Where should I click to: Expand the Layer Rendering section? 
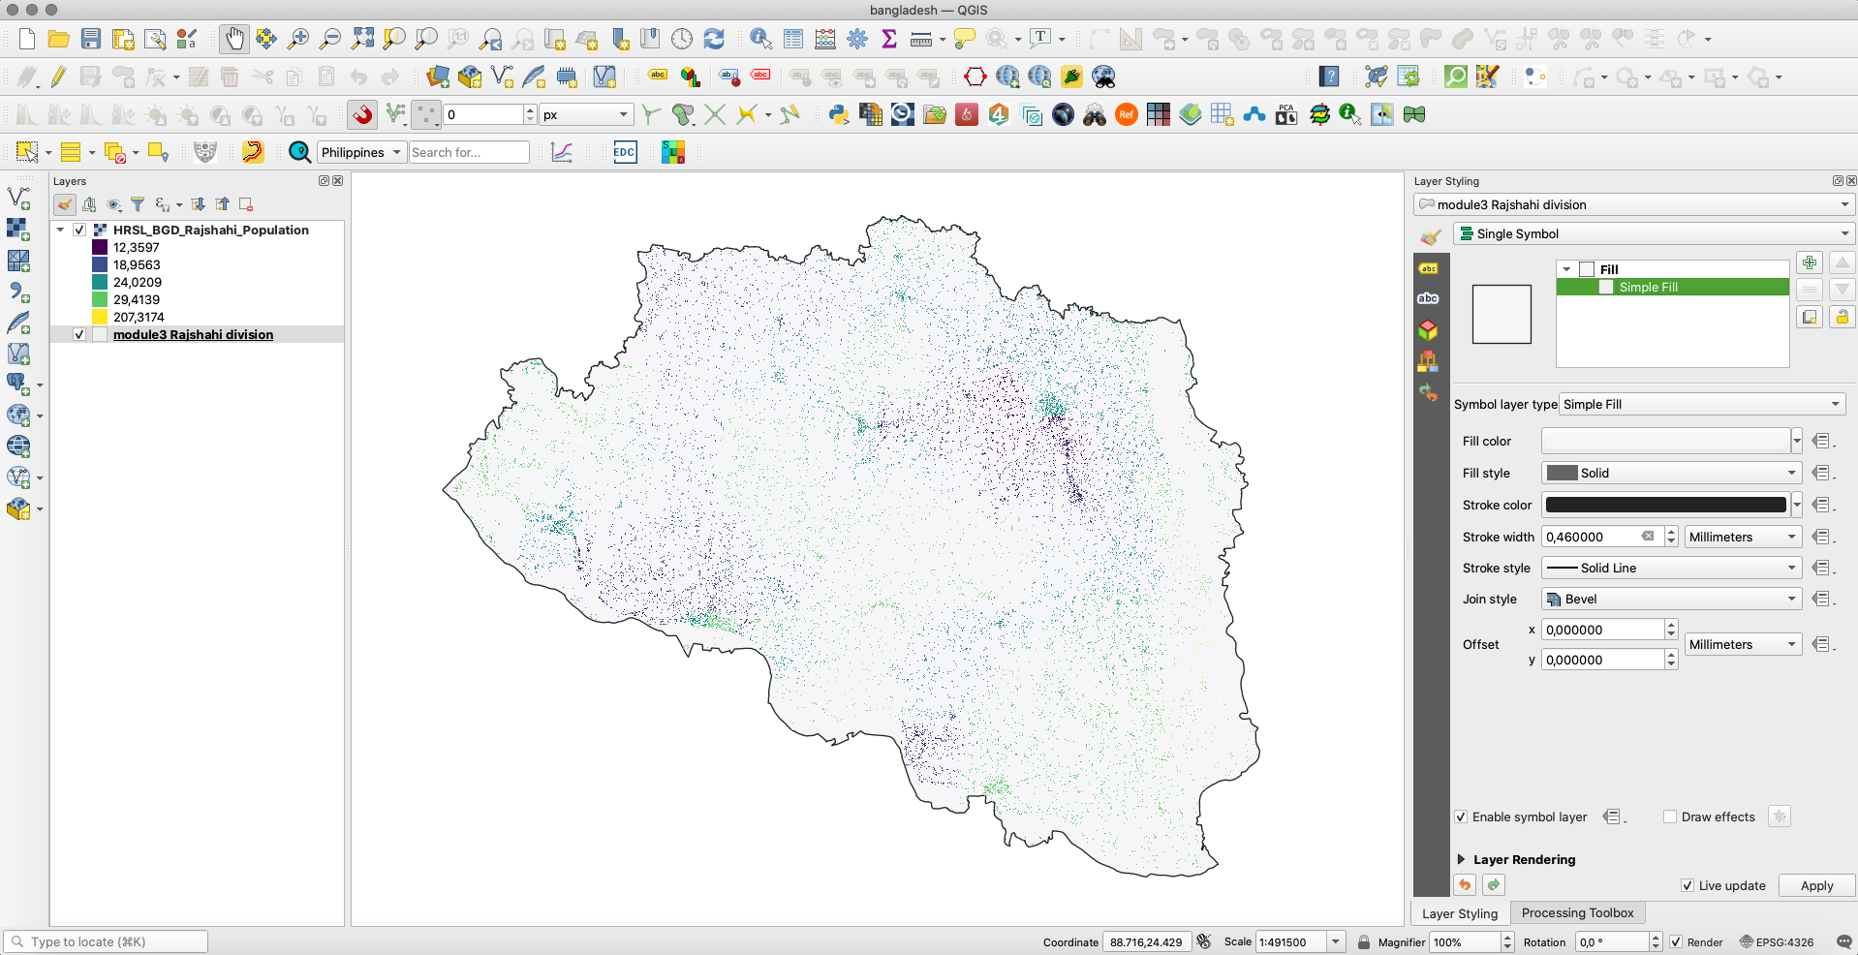[1461, 859]
